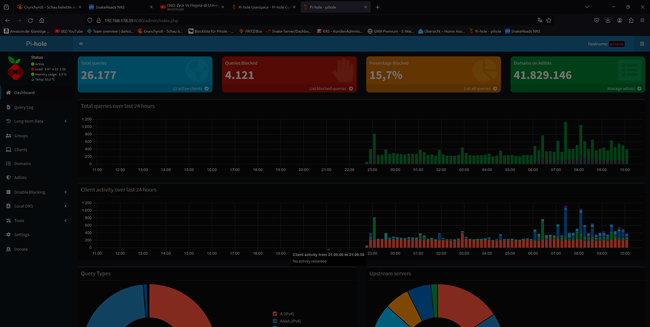Open Groups via the people icon
The image size is (650, 327).
coord(8,136)
